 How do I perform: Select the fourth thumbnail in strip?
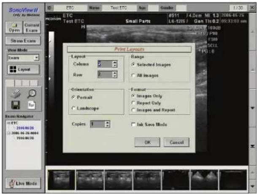pyautogui.click(x=147, y=180)
